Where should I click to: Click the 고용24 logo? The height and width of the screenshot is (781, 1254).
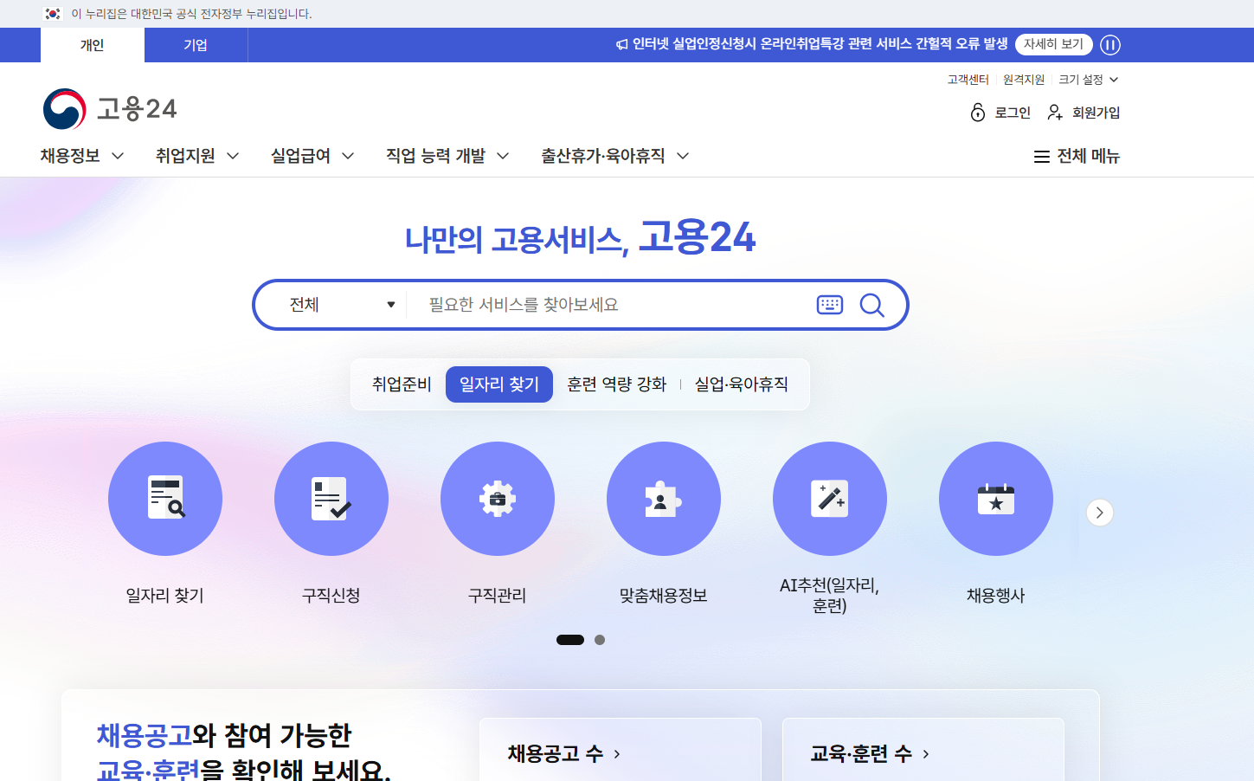point(110,109)
